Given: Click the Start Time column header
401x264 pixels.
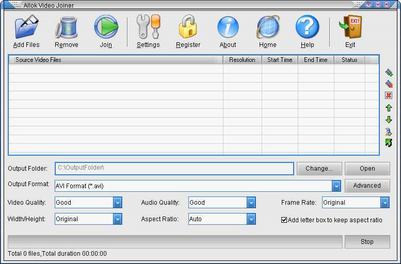Looking at the screenshot, I should pyautogui.click(x=280, y=60).
